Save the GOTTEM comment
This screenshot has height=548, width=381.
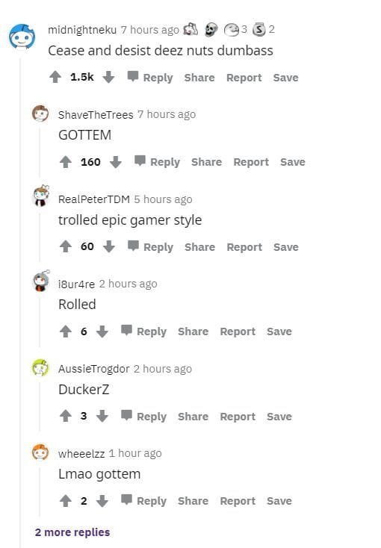click(293, 162)
